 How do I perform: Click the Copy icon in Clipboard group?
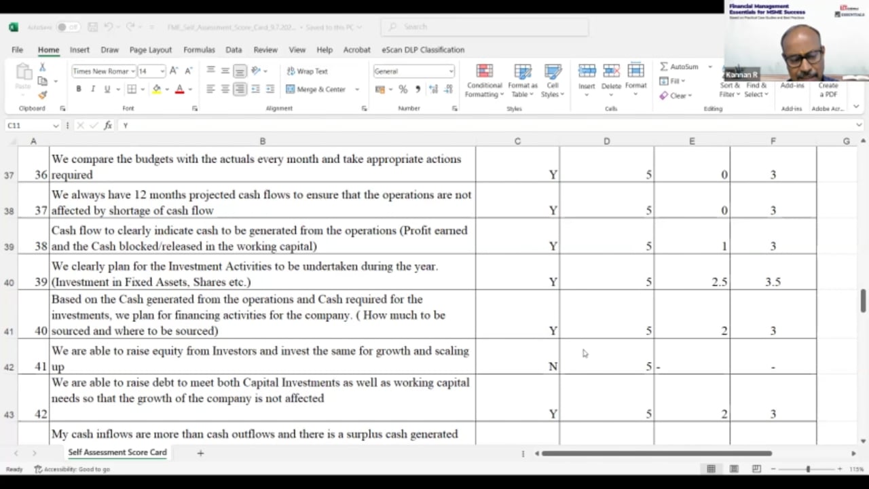(42, 81)
